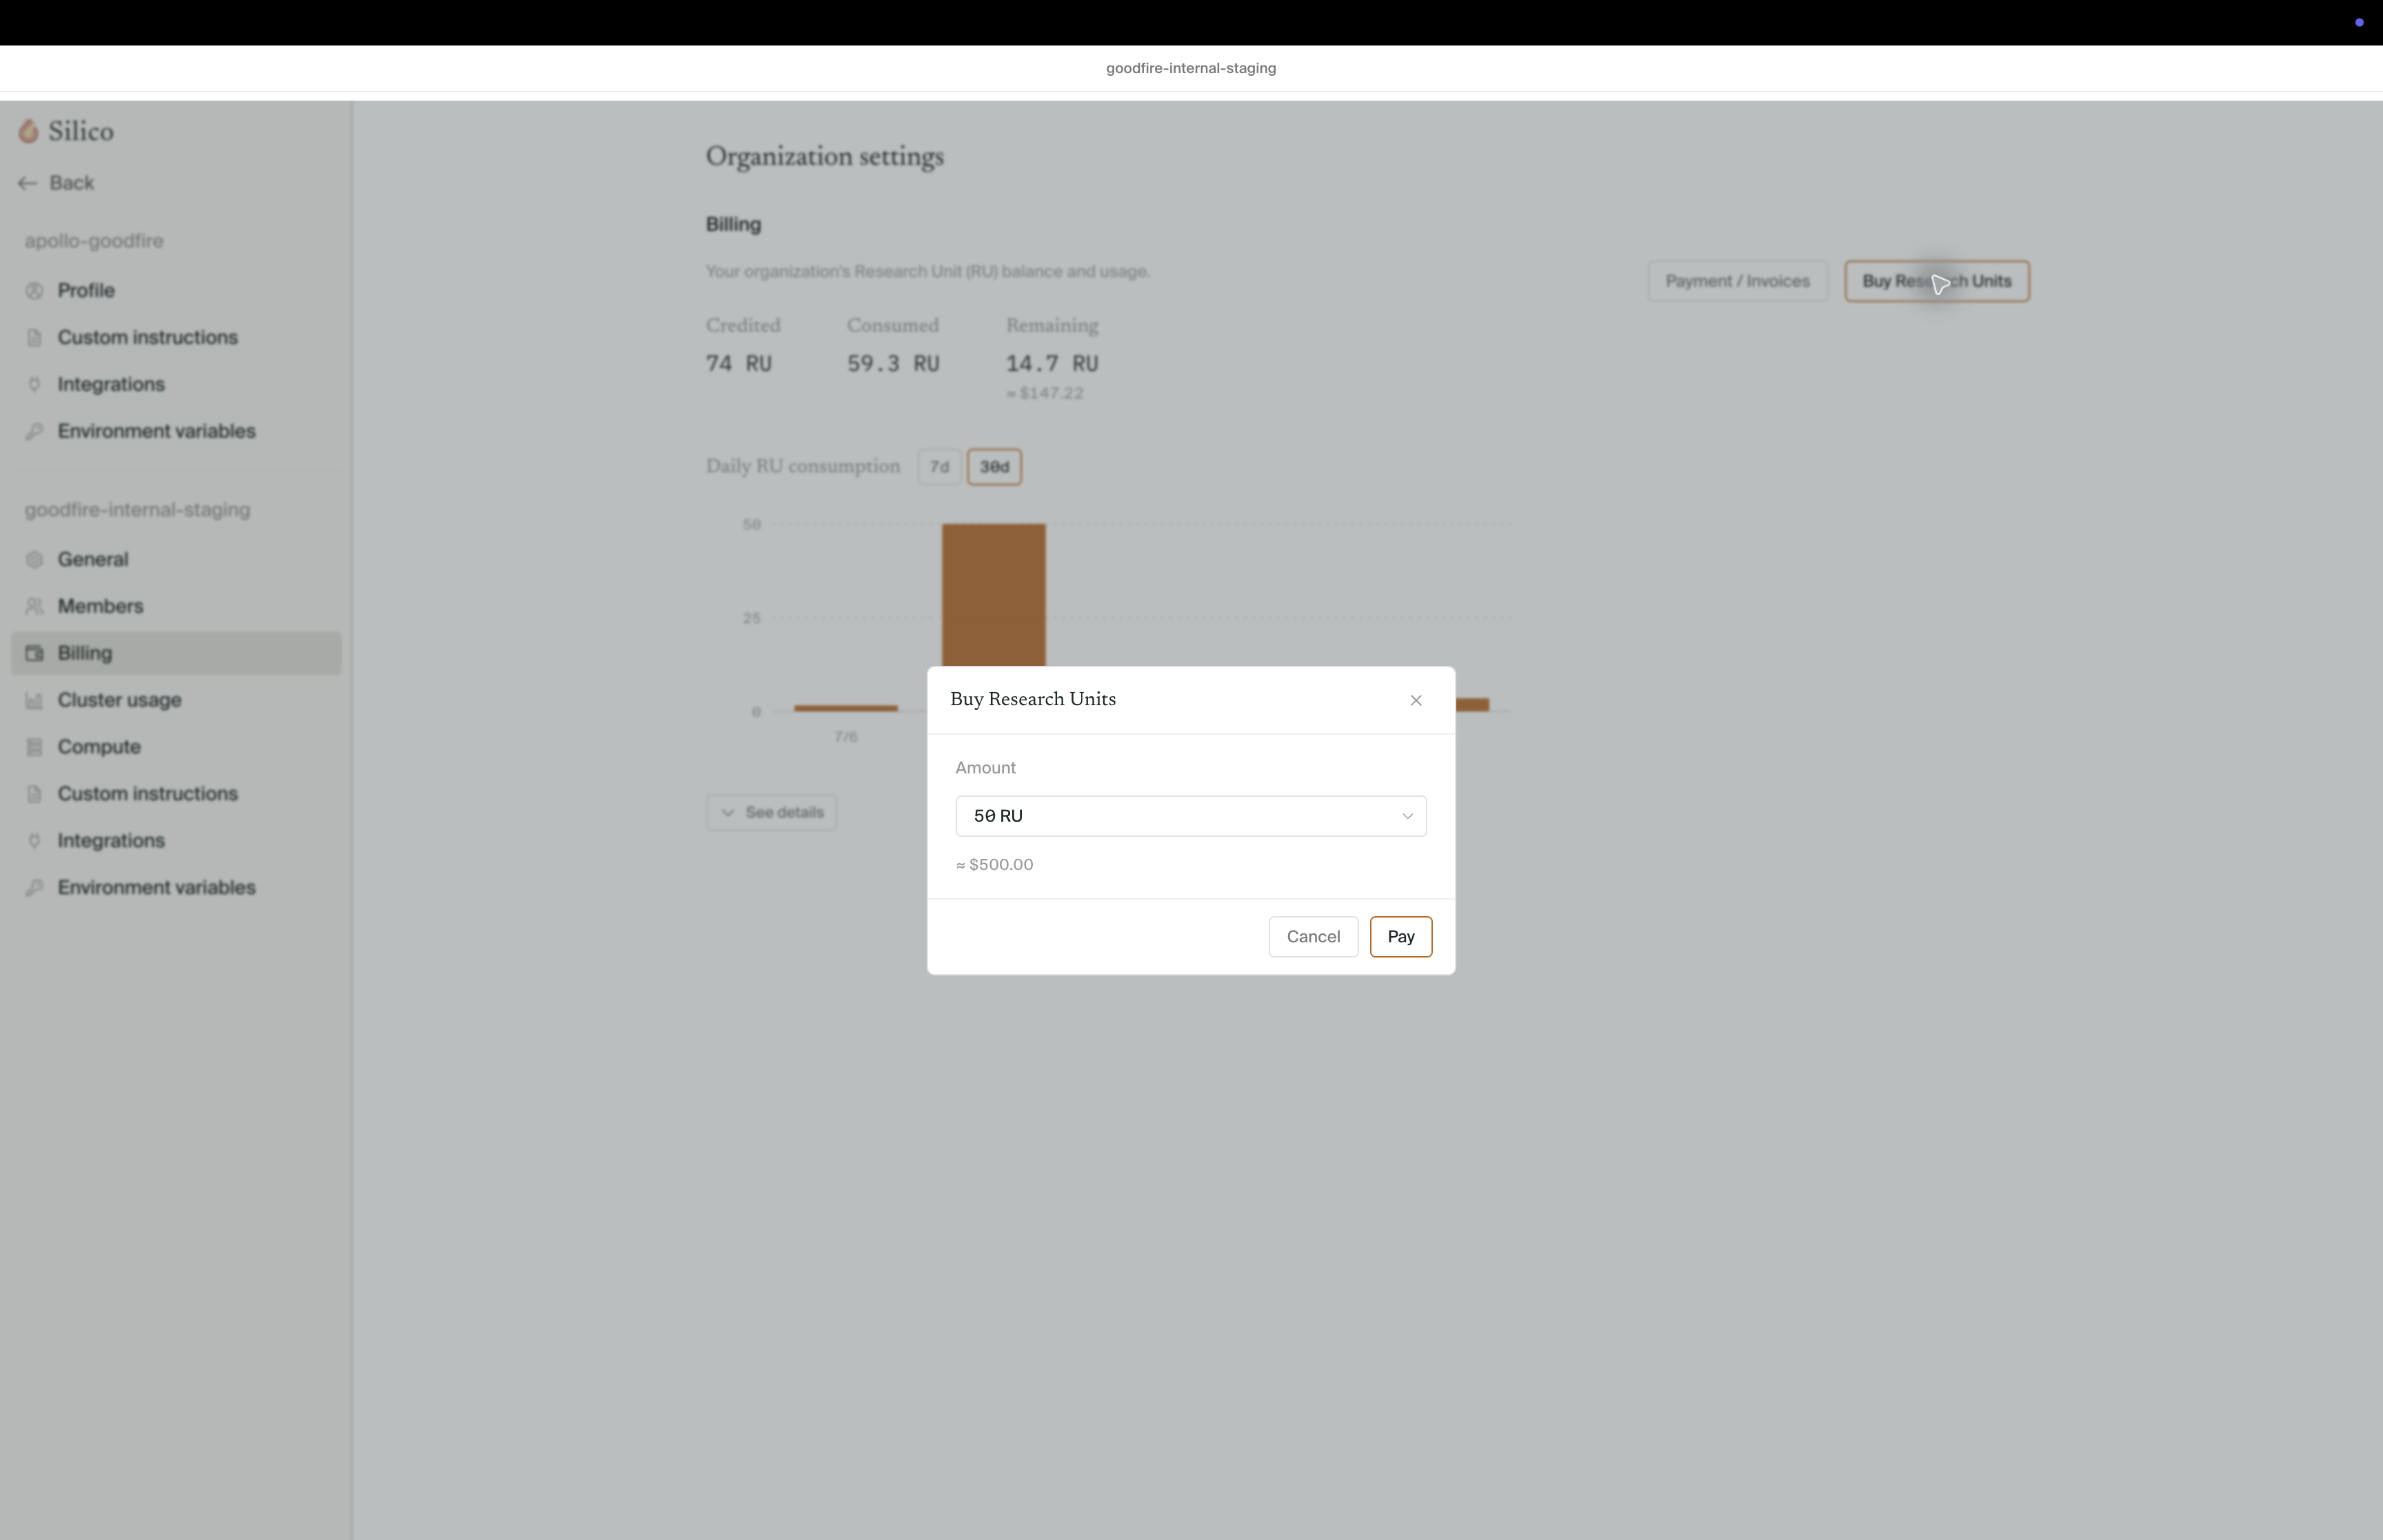Click the Buy Research Units dialog title
The image size is (2383, 1540).
click(x=1033, y=700)
